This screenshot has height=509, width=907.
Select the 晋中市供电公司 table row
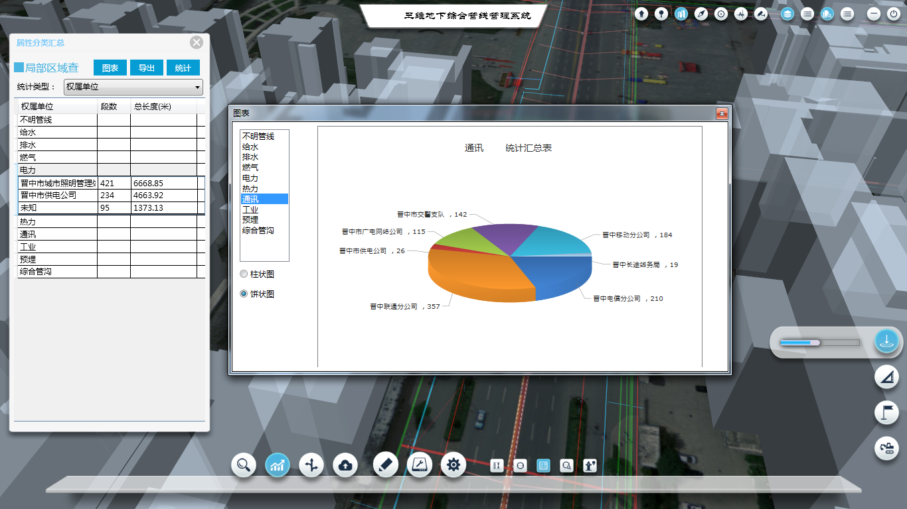(x=112, y=196)
